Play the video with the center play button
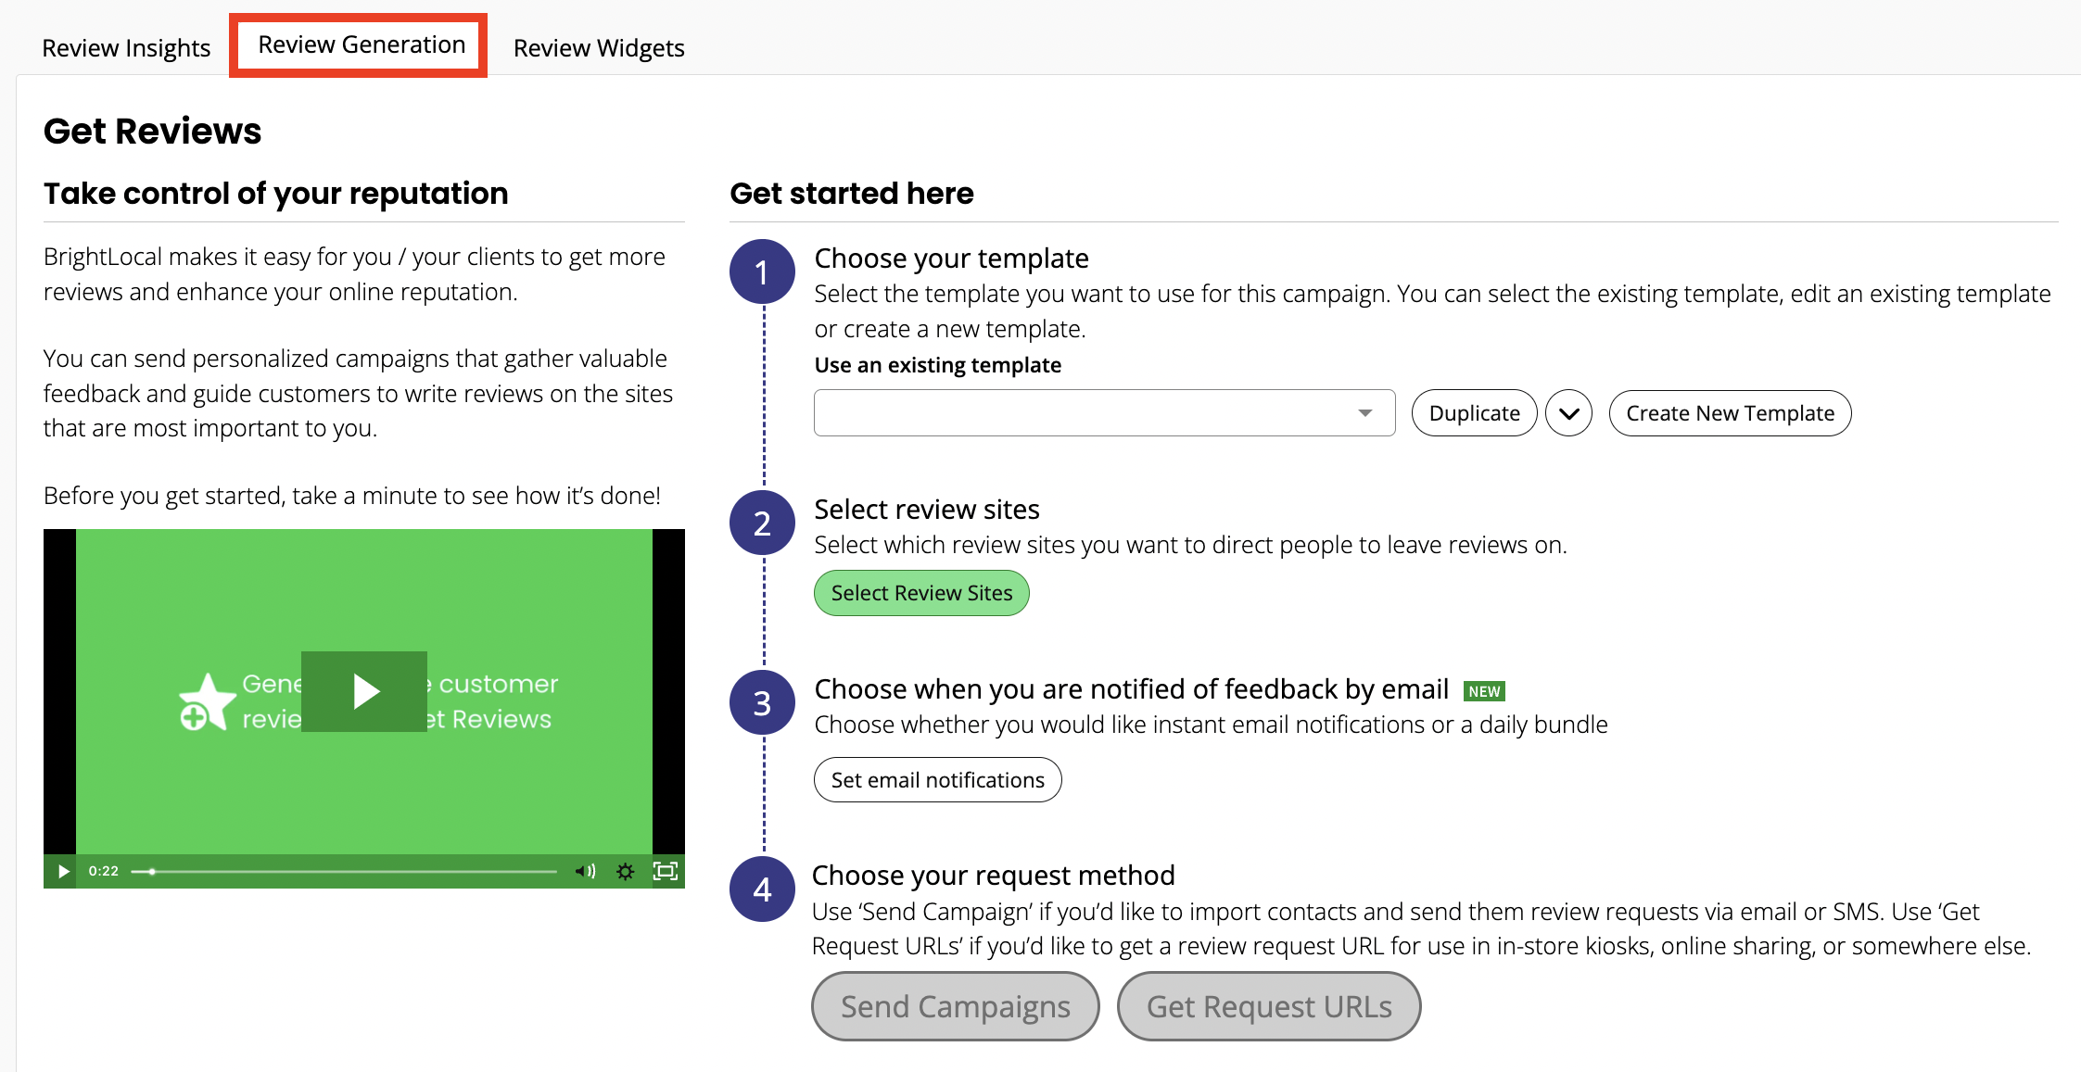The width and height of the screenshot is (2081, 1072). [x=364, y=691]
